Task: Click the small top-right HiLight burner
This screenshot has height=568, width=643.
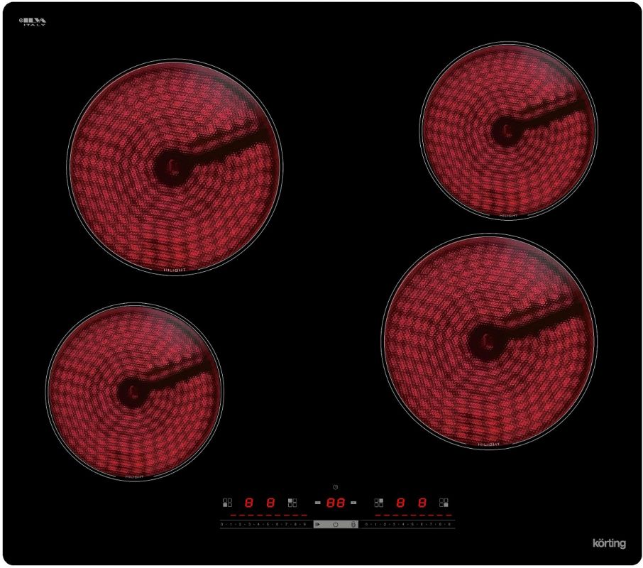Action: (507, 129)
